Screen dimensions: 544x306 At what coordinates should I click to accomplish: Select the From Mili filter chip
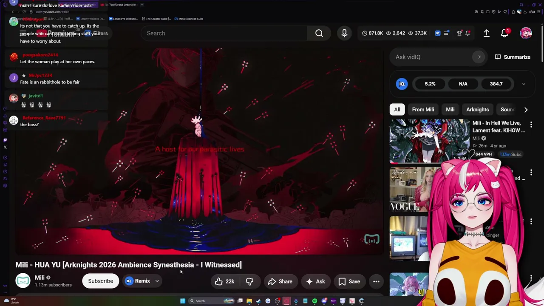(x=423, y=110)
